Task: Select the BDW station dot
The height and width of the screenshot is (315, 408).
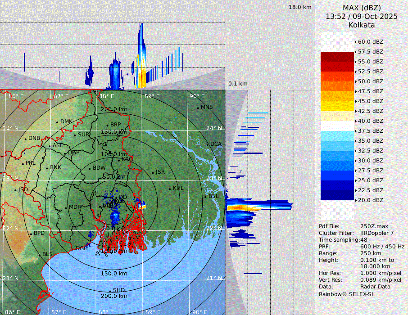Action: [x=90, y=169]
